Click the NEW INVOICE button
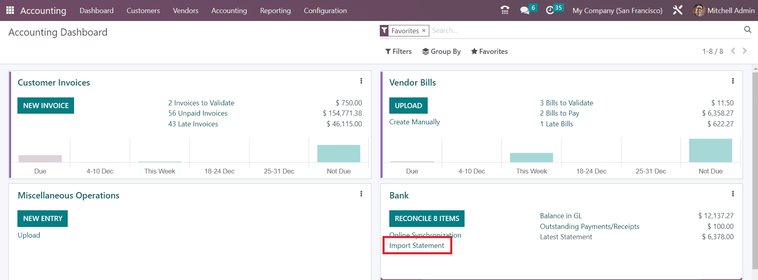Viewport: 758px width, 280px height. pyautogui.click(x=46, y=106)
